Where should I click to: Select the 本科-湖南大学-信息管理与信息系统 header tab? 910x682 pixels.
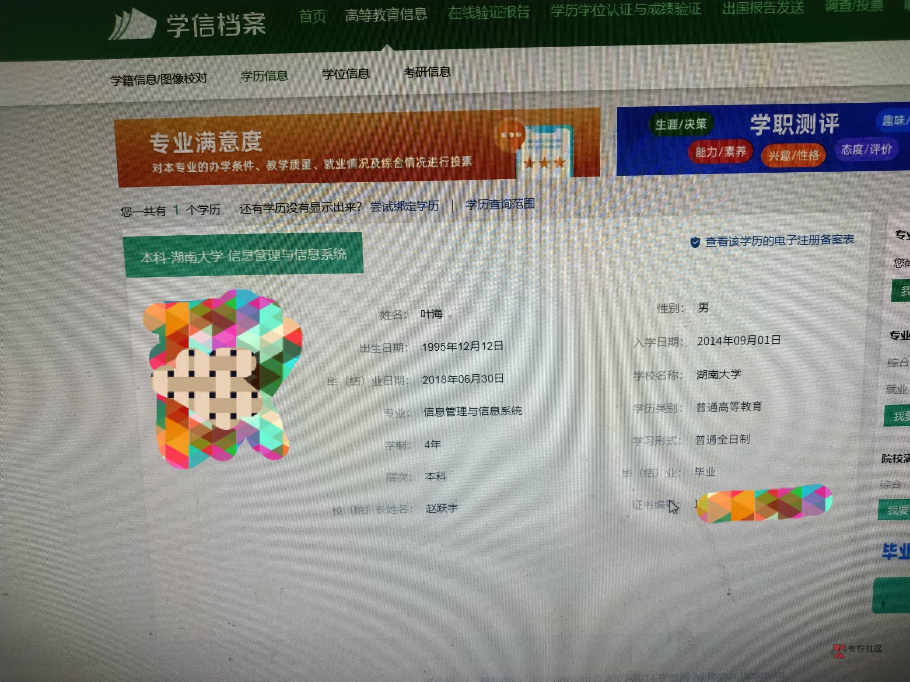point(243,255)
